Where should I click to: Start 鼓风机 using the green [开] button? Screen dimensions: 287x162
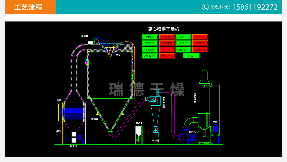click(150, 43)
